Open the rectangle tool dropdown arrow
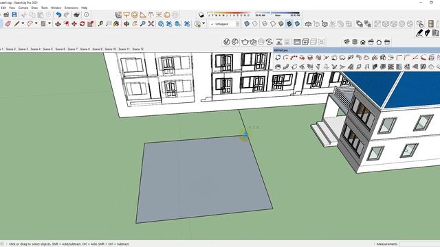 49,24
